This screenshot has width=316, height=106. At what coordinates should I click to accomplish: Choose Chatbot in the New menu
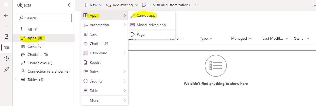tap(105, 44)
